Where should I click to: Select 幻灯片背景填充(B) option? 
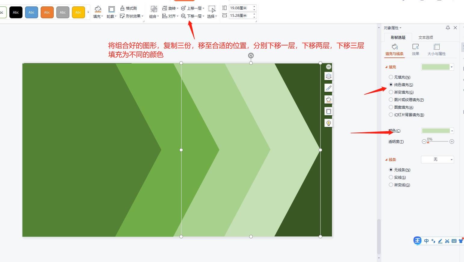point(406,115)
